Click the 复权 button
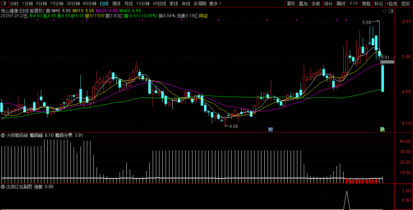Image resolution: width=413 pixels, height=210 pixels. (x=291, y=4)
